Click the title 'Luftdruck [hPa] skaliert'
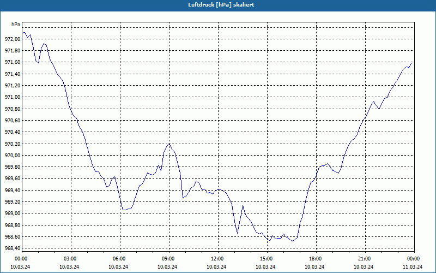436x273 pixels. pos(221,5)
